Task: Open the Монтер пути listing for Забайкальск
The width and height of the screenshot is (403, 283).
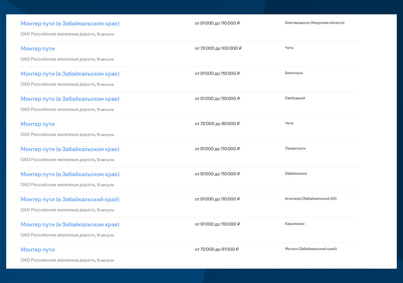Action: coord(70,174)
